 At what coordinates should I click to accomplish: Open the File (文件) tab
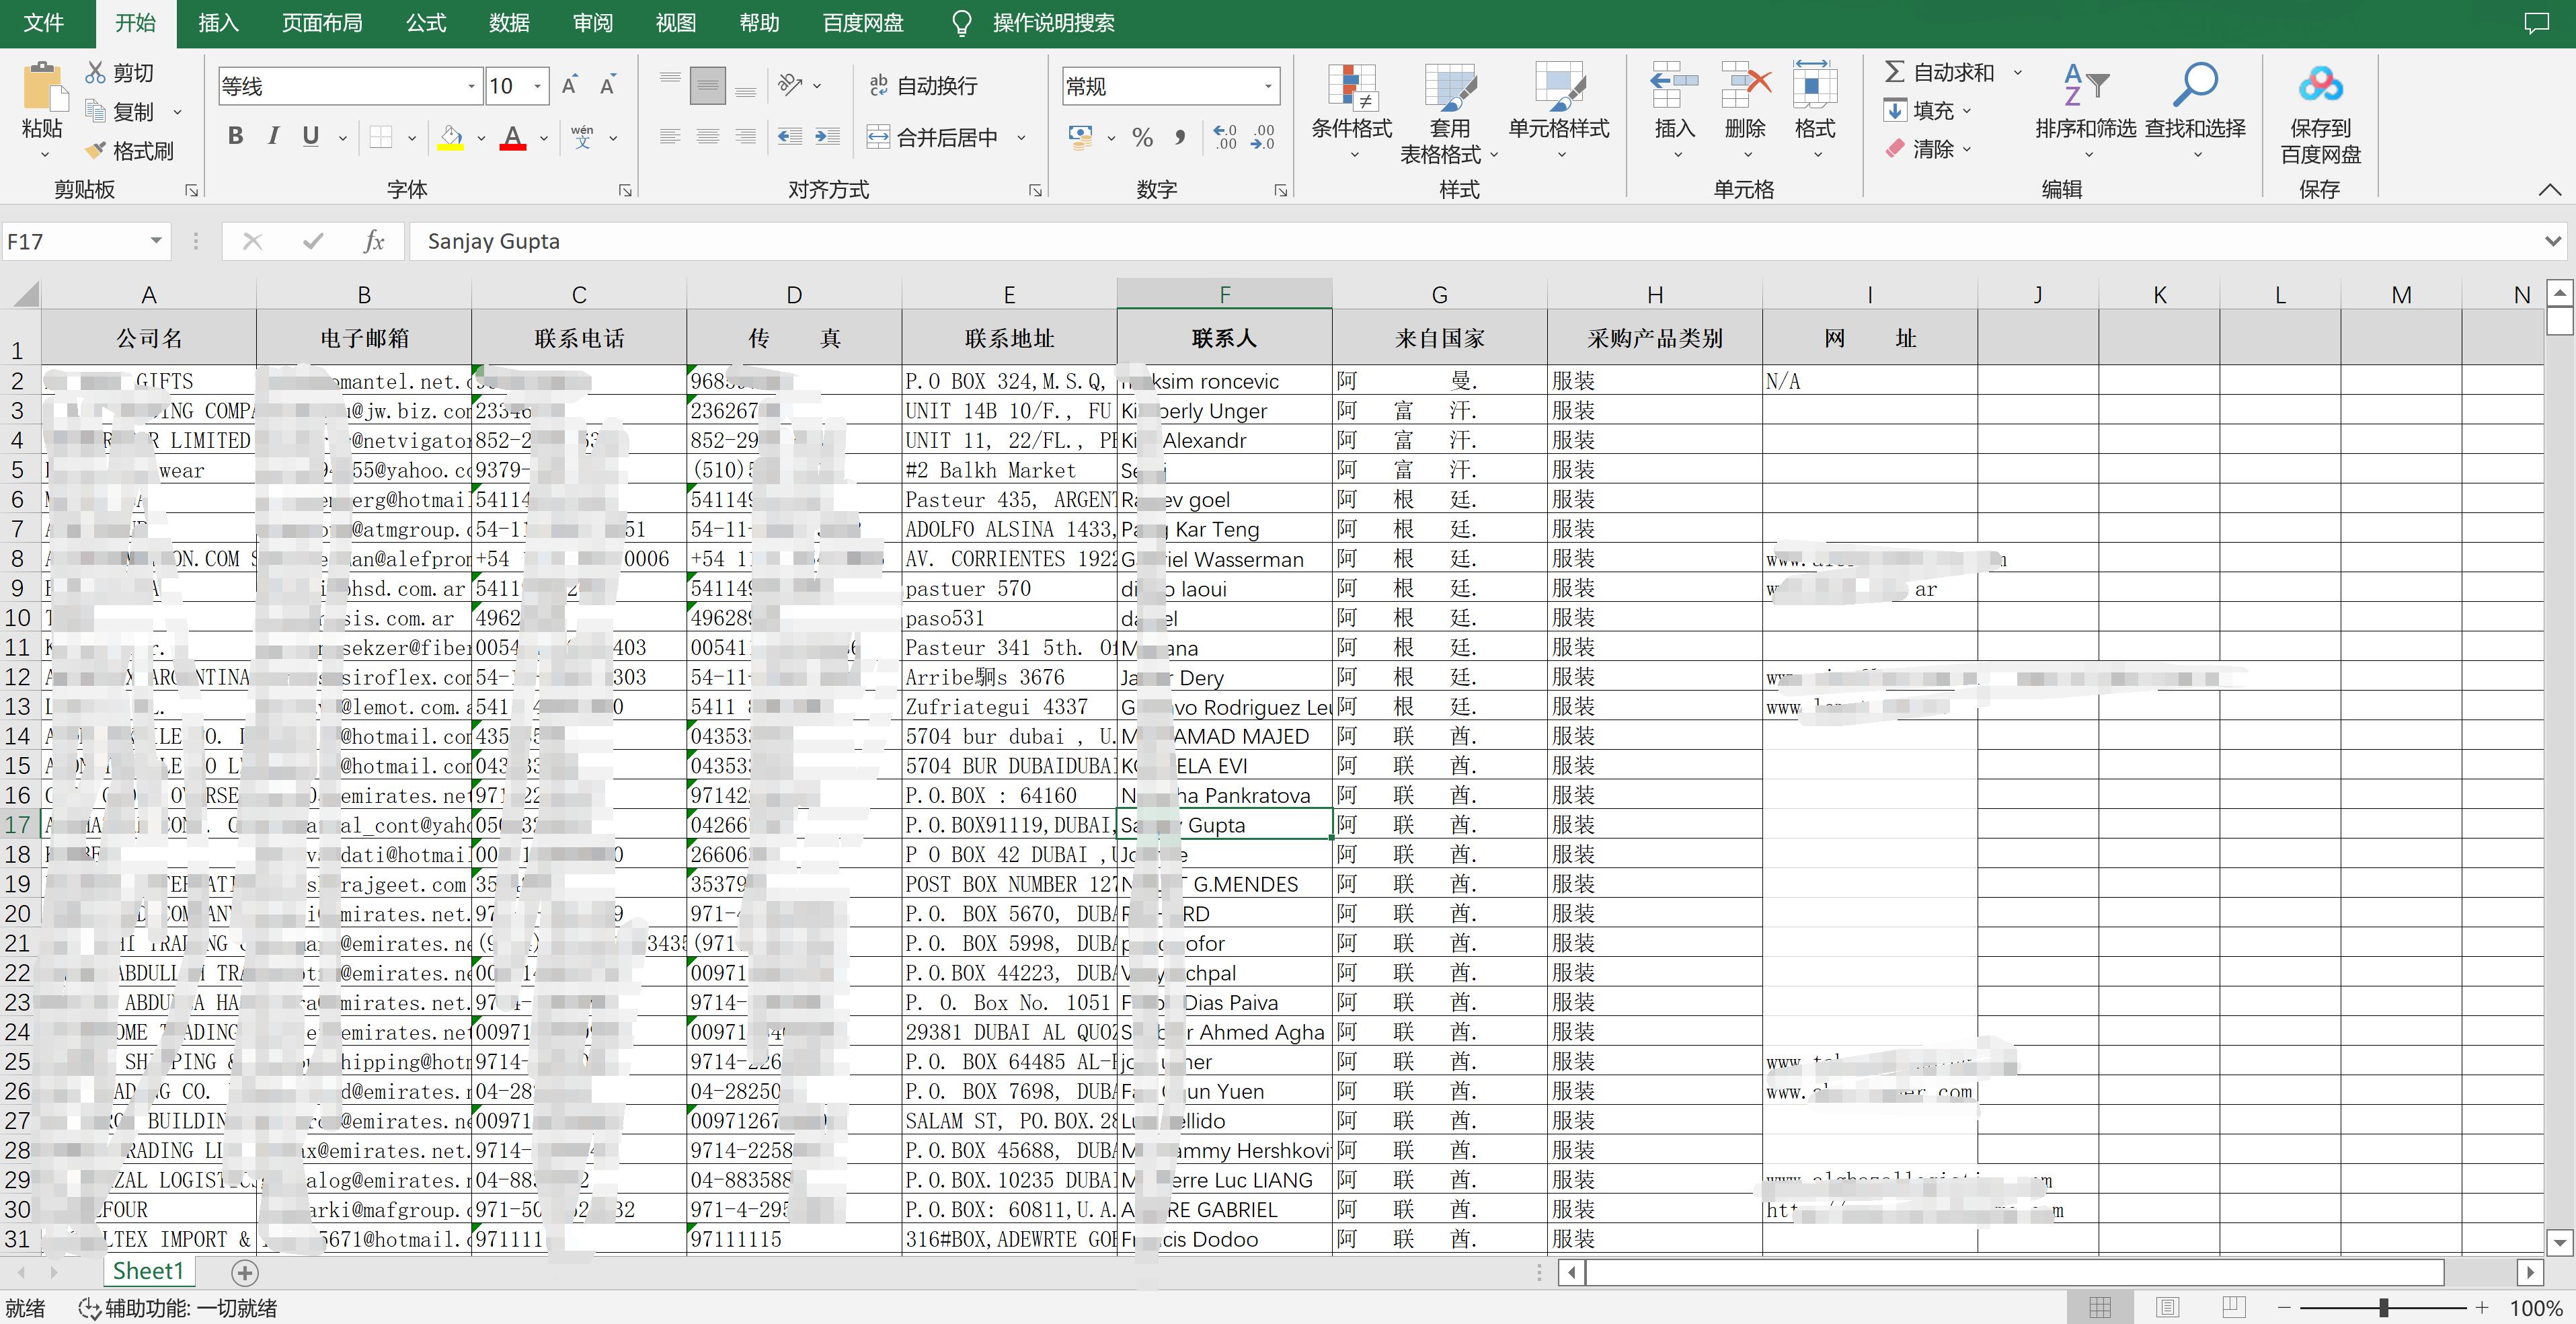[x=43, y=23]
